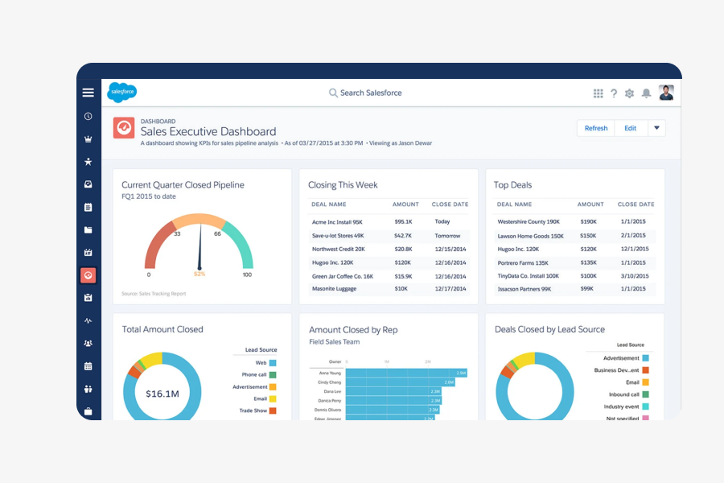Open Acme Inc Install 95K deal

pos(337,222)
